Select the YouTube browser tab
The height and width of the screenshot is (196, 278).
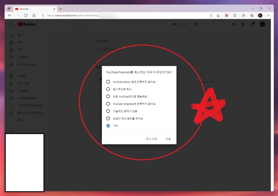35,9
